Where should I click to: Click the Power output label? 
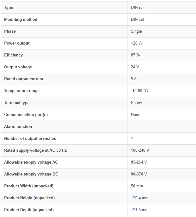click(17, 43)
